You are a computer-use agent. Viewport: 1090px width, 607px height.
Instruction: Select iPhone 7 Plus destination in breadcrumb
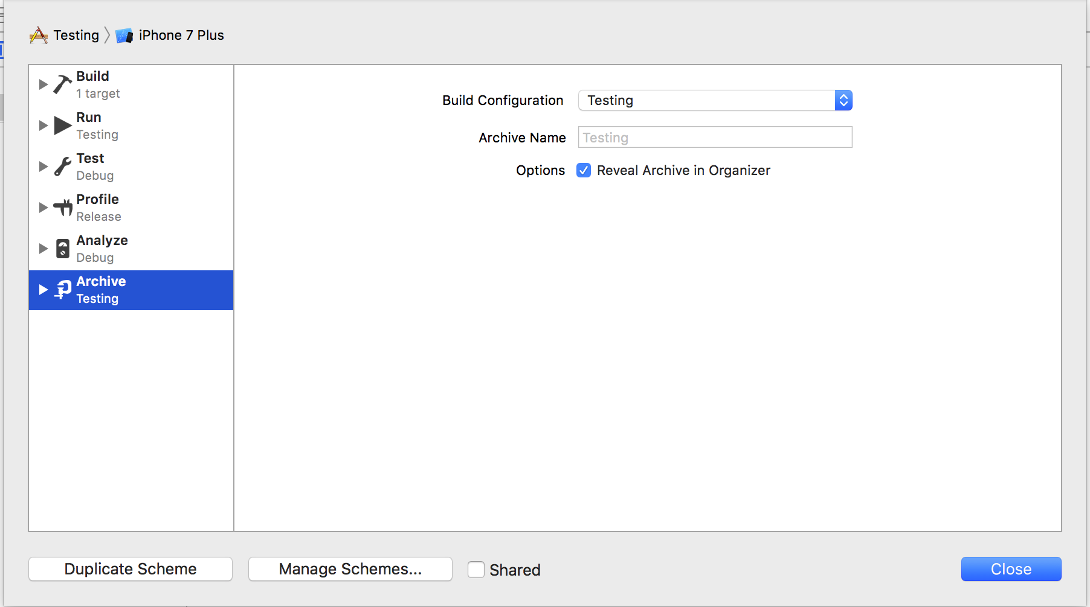coord(181,35)
